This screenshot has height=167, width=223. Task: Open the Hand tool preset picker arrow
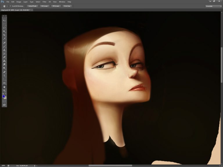pyautogui.click(x=7, y=6)
